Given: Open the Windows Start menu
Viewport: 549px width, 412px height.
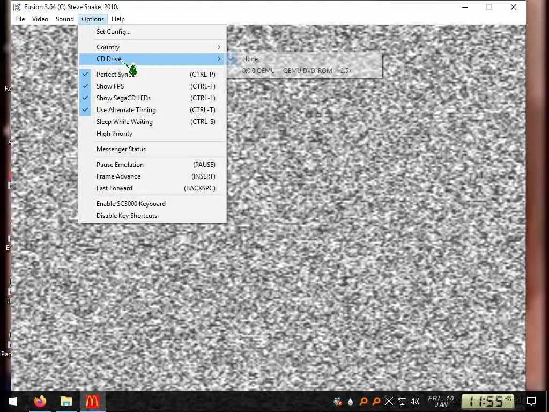Looking at the screenshot, I should 13,401.
